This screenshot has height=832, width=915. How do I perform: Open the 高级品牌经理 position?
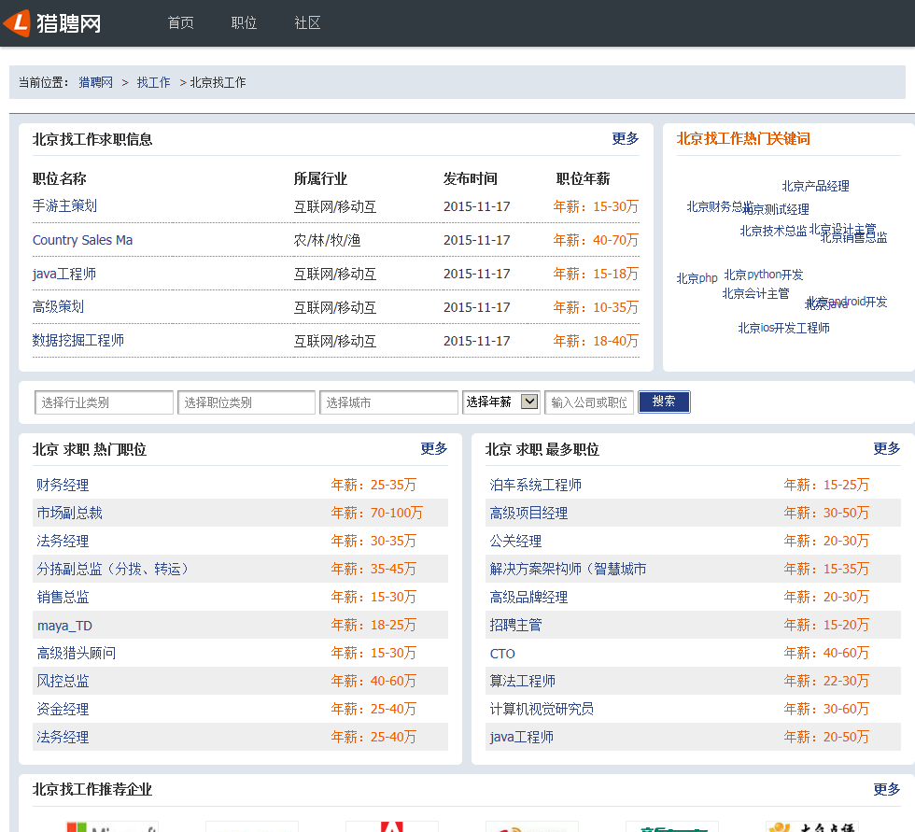point(528,597)
